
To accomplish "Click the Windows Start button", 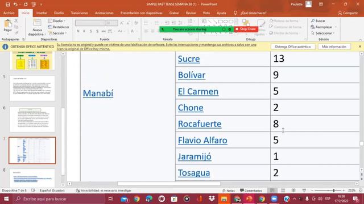I will click(6, 199).
